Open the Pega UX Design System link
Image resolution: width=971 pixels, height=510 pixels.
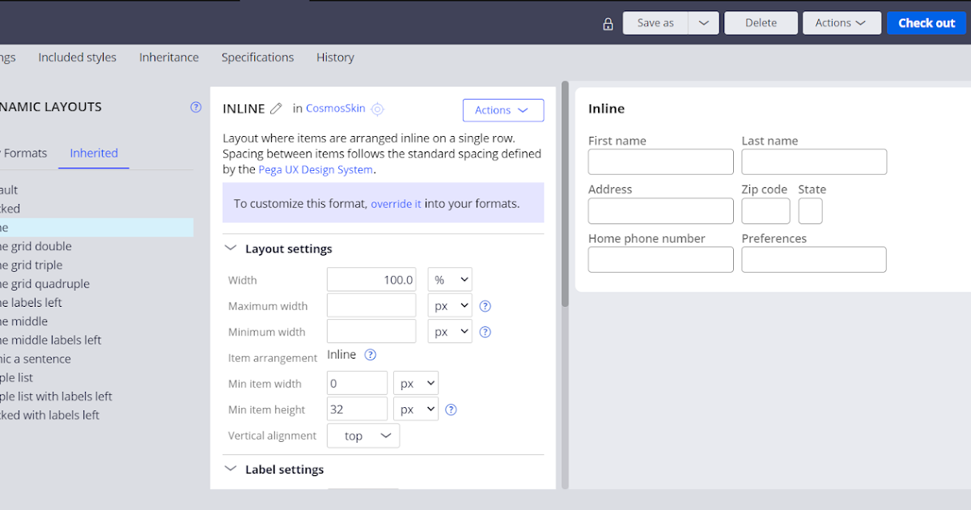coord(316,169)
